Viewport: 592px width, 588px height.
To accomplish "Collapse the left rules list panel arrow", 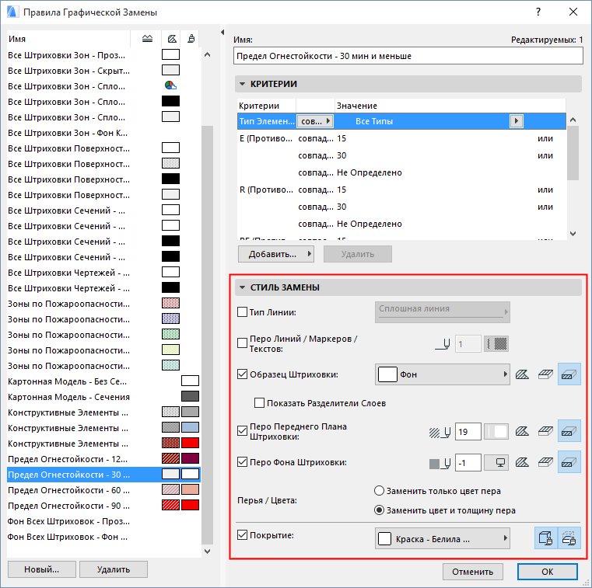I will (222, 33).
